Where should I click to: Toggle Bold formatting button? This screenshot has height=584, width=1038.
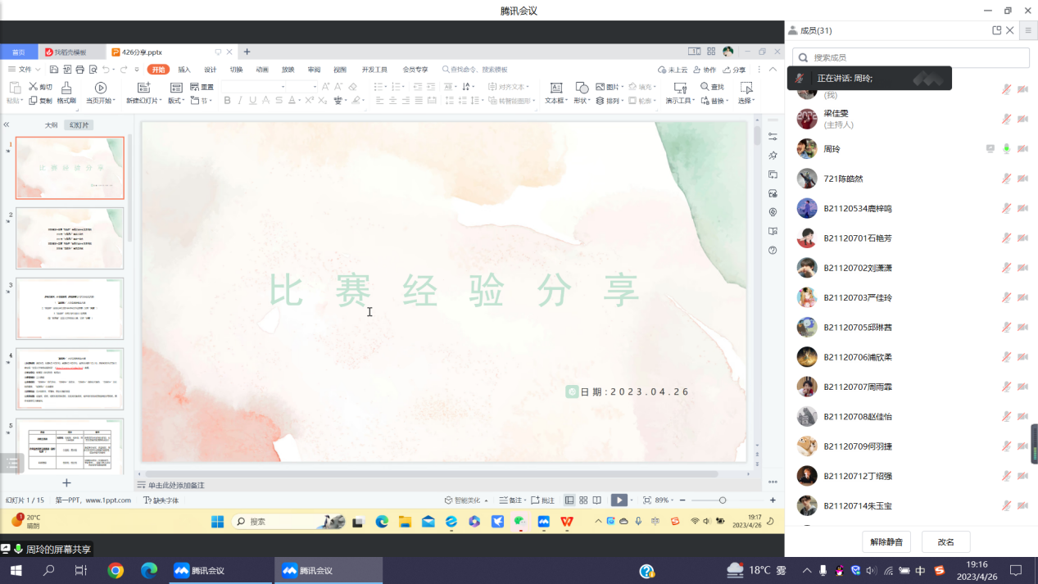point(227,101)
